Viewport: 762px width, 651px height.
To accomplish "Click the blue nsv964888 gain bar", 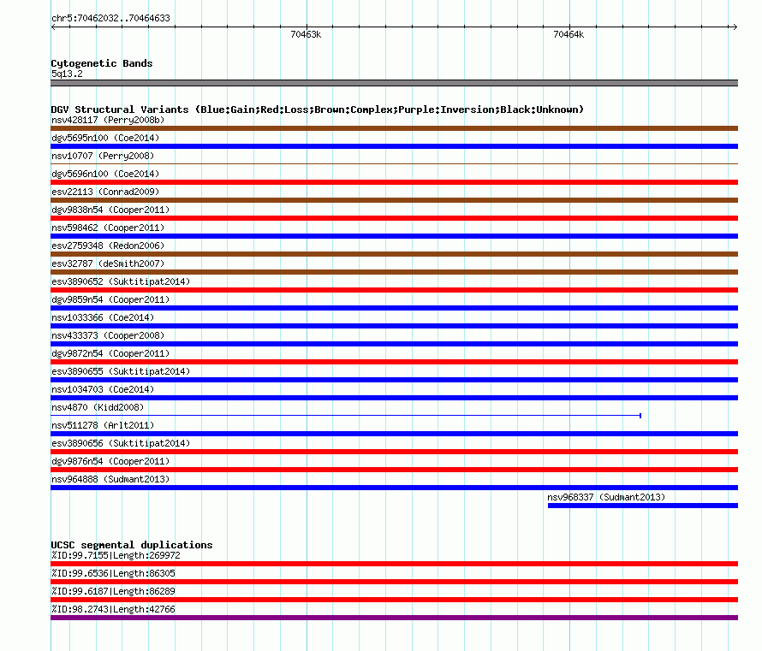I will [394, 488].
